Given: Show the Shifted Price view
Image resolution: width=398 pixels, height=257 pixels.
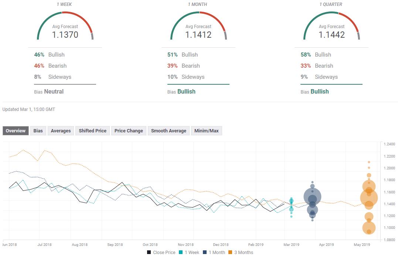Looking at the screenshot, I should (92, 131).
